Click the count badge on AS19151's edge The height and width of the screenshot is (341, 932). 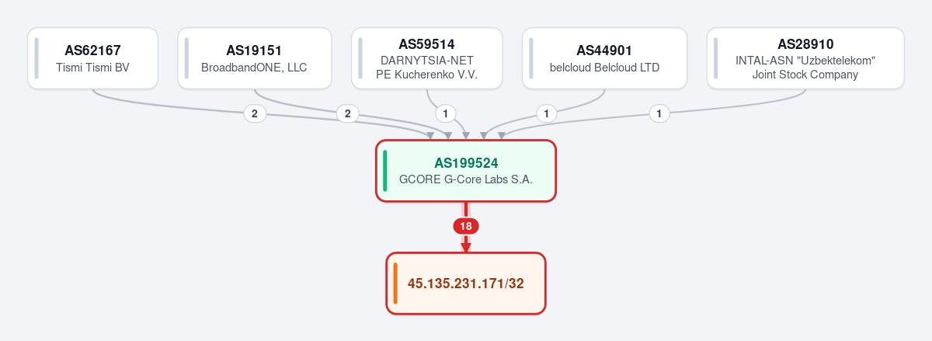(x=347, y=113)
